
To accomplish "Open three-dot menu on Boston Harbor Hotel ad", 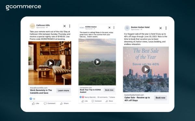I will point(166,28).
